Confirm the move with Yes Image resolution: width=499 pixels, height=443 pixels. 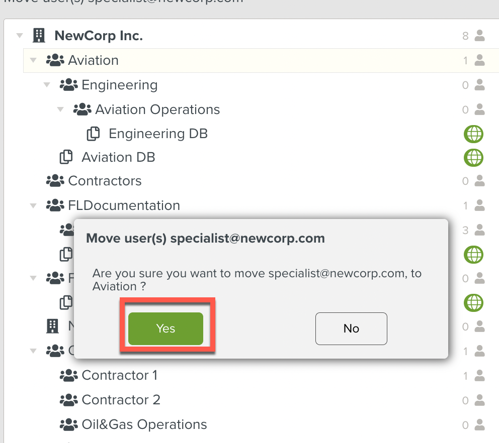tap(165, 328)
